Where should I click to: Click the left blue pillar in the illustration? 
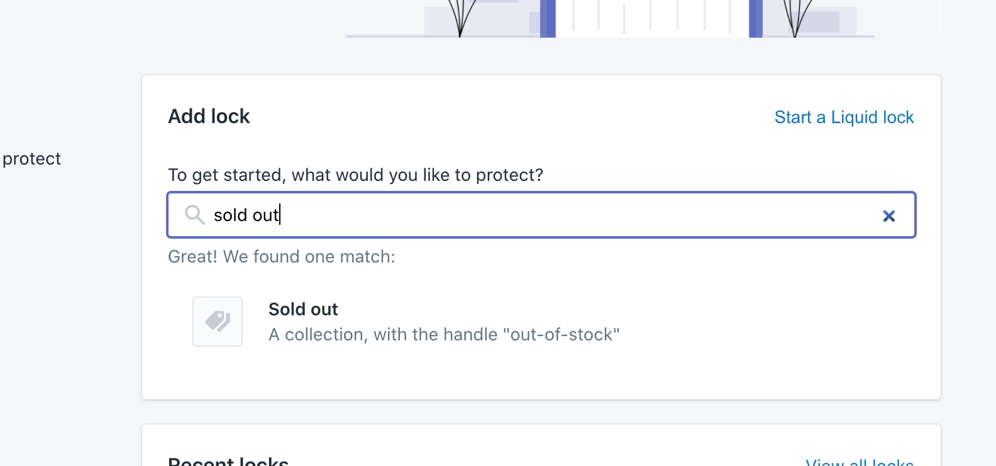coord(548,18)
